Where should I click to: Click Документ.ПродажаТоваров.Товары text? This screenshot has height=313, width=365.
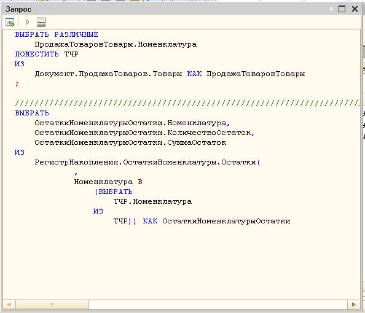pos(108,74)
